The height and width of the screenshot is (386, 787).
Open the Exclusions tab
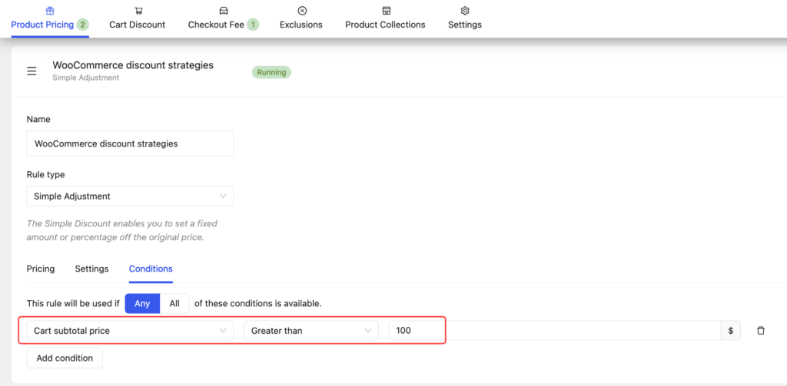(301, 25)
